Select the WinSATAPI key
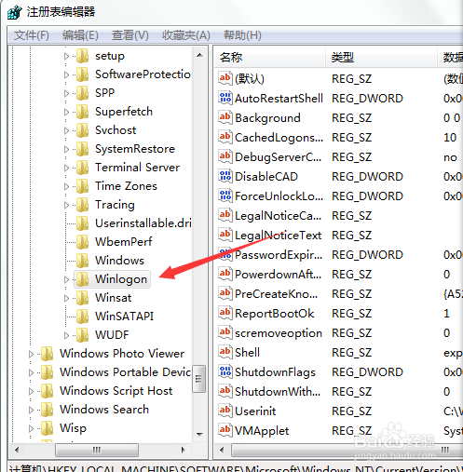463x472 pixels. [124, 317]
